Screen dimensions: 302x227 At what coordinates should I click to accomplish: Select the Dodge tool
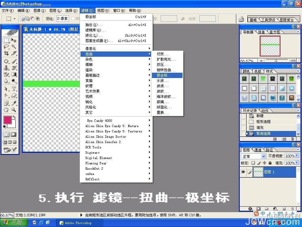tap(14, 81)
